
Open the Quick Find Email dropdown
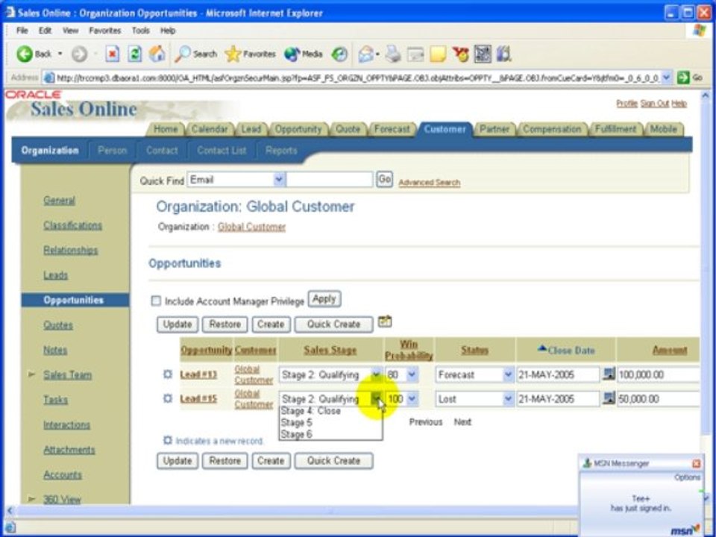coord(279,180)
